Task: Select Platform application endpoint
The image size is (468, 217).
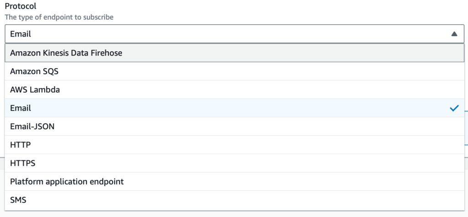Action: (67, 181)
